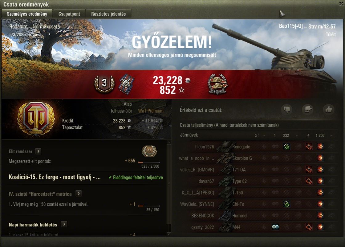
Task: Click the thumbs up battle rating icon
Action: point(328,109)
